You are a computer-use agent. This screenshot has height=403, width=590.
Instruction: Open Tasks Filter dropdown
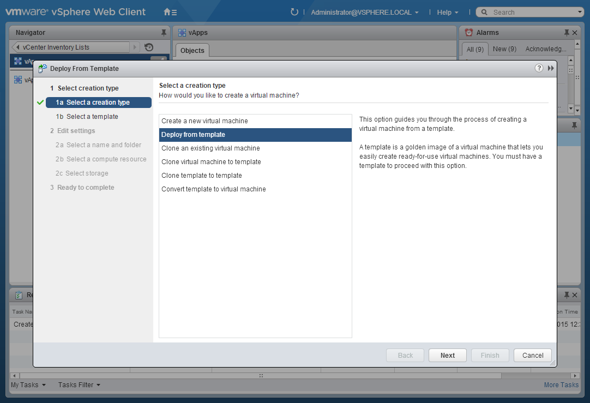coord(79,385)
